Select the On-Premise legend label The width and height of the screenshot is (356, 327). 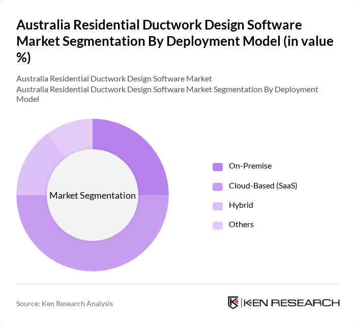[x=250, y=166]
